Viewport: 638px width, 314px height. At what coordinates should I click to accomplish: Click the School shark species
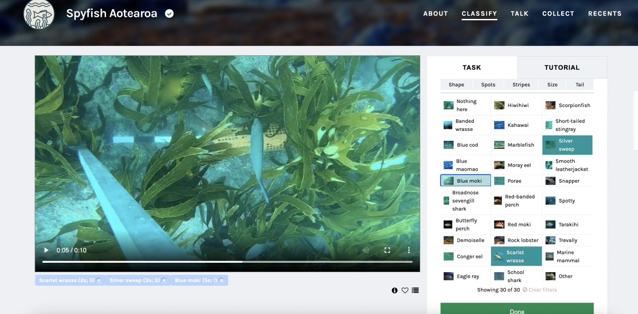[516, 276]
